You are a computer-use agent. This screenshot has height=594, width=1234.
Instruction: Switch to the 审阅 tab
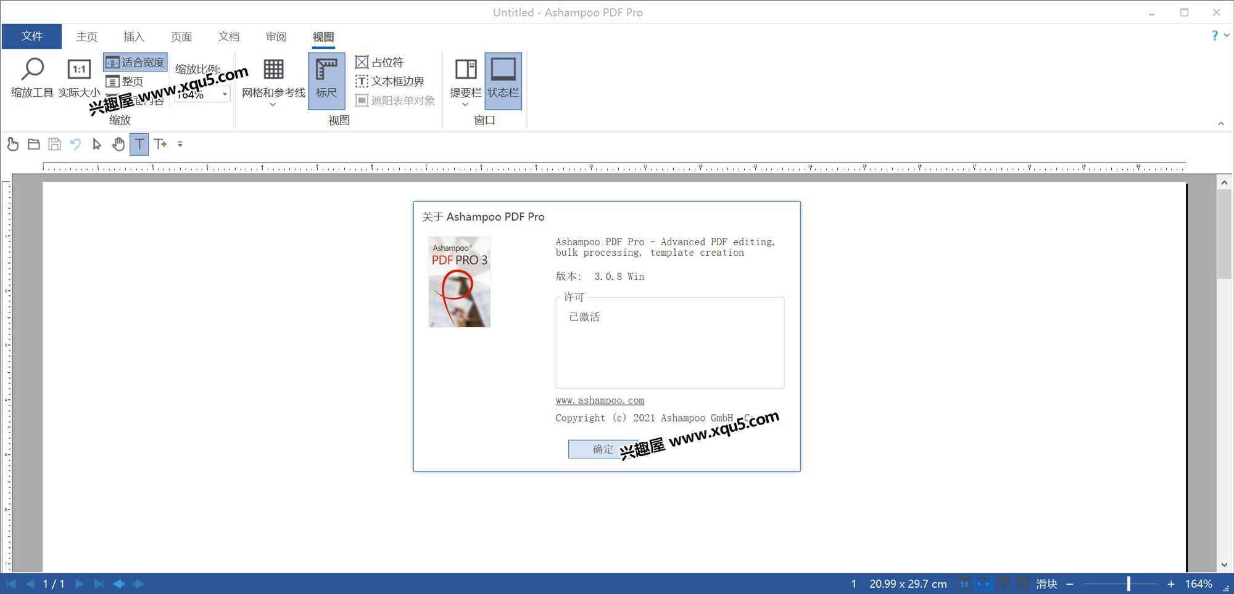click(276, 36)
